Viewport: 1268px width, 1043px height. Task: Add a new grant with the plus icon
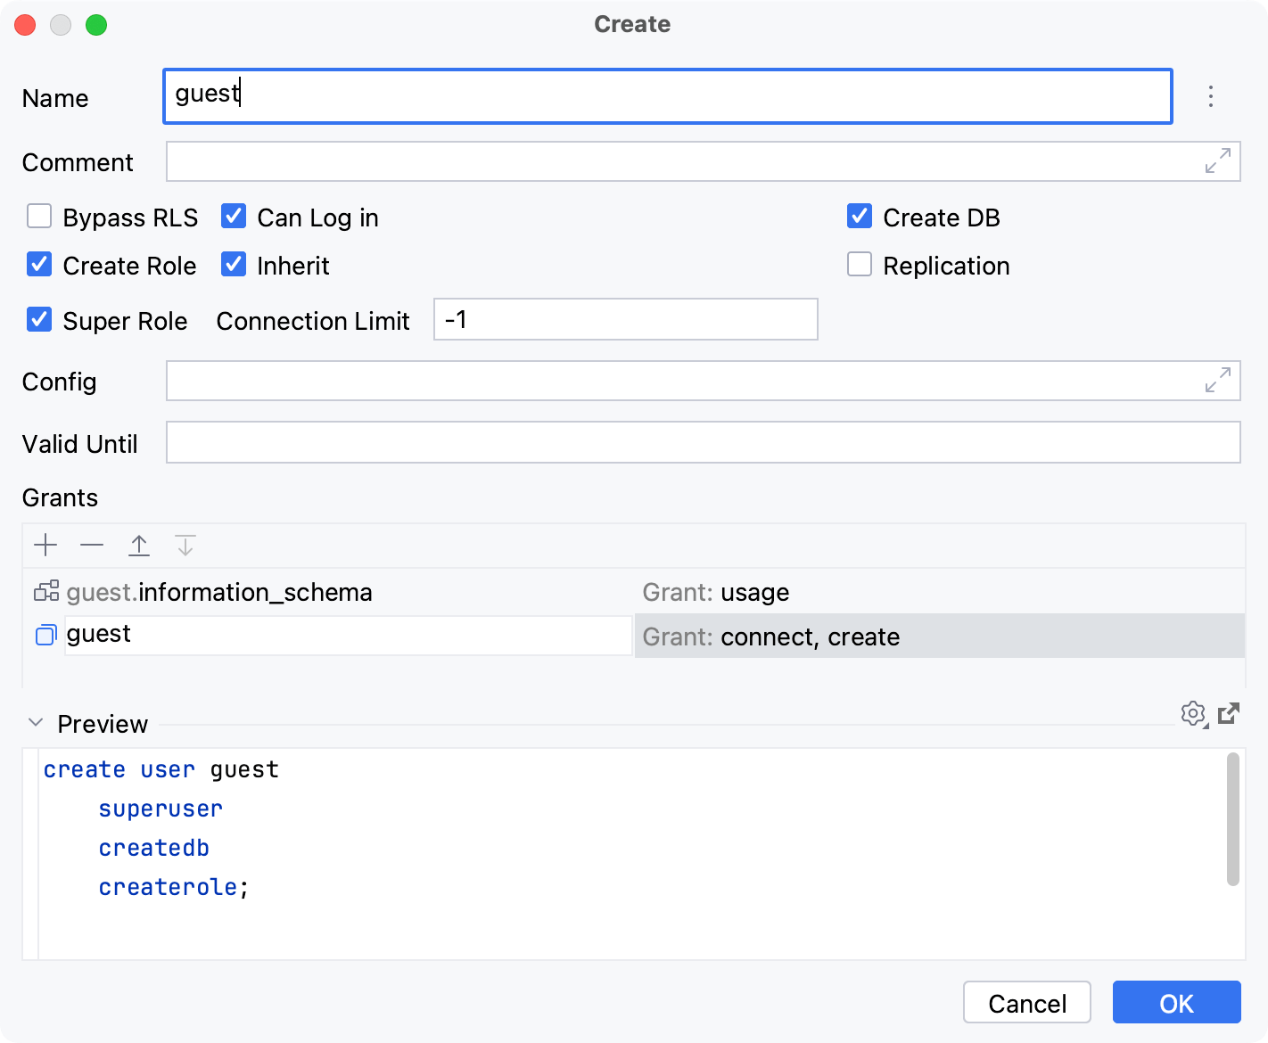(x=45, y=545)
